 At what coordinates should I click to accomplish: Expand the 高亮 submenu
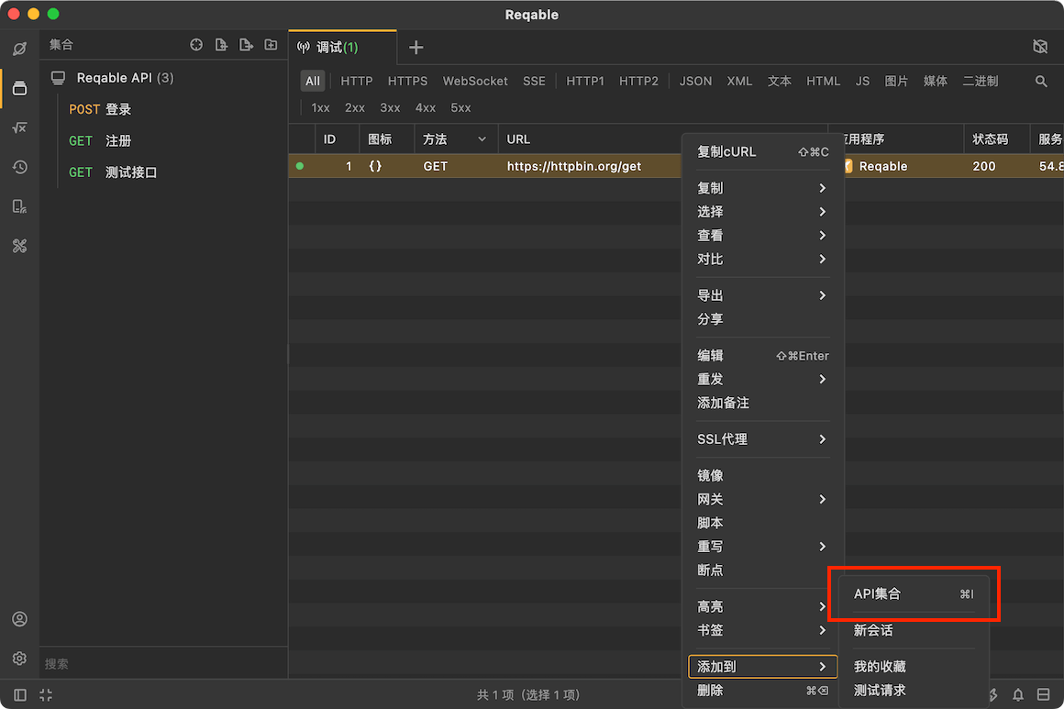coord(762,606)
